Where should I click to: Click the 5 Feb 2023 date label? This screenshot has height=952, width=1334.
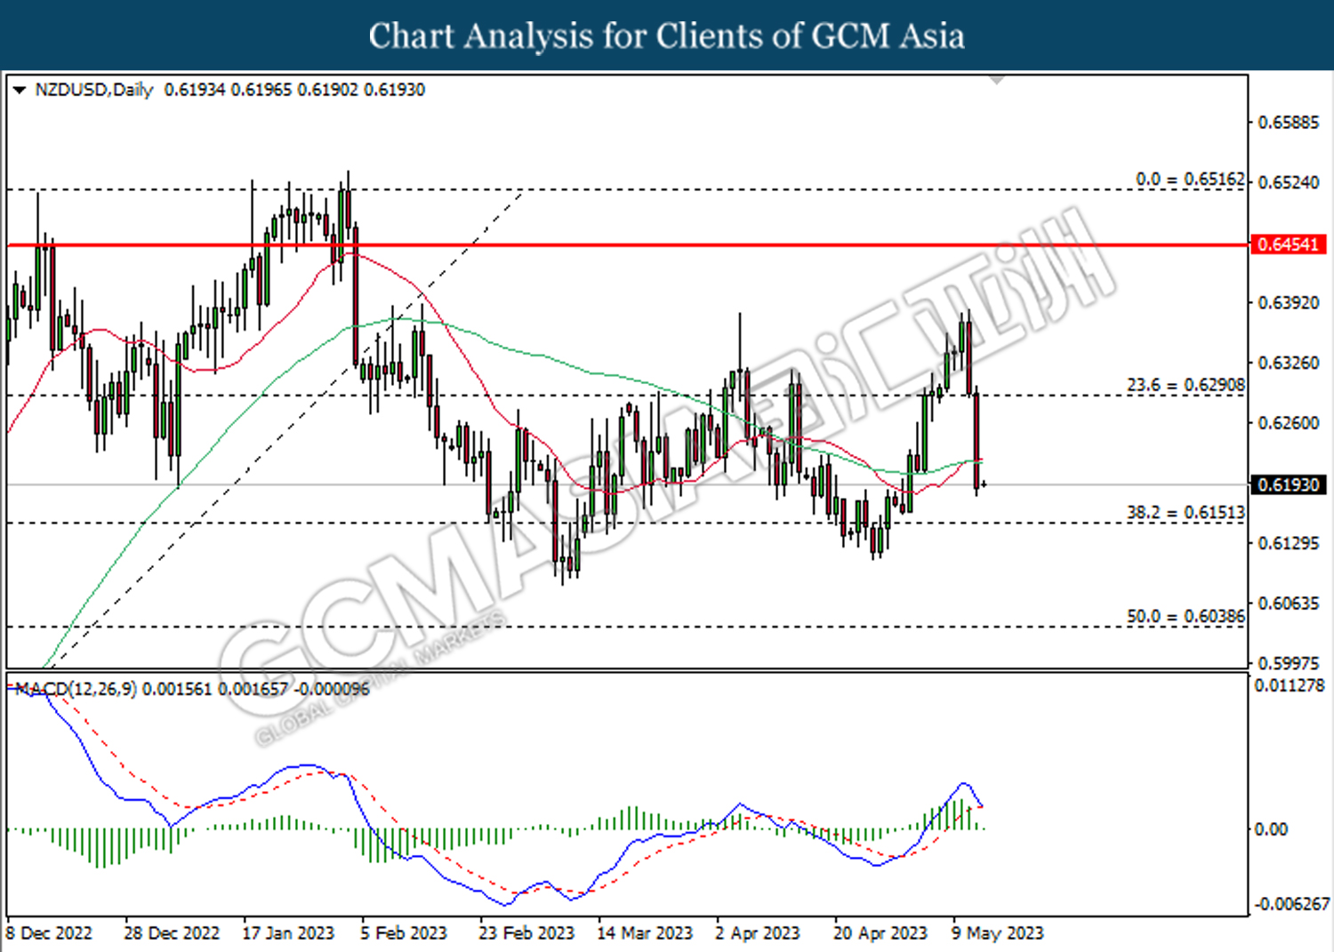tap(404, 933)
